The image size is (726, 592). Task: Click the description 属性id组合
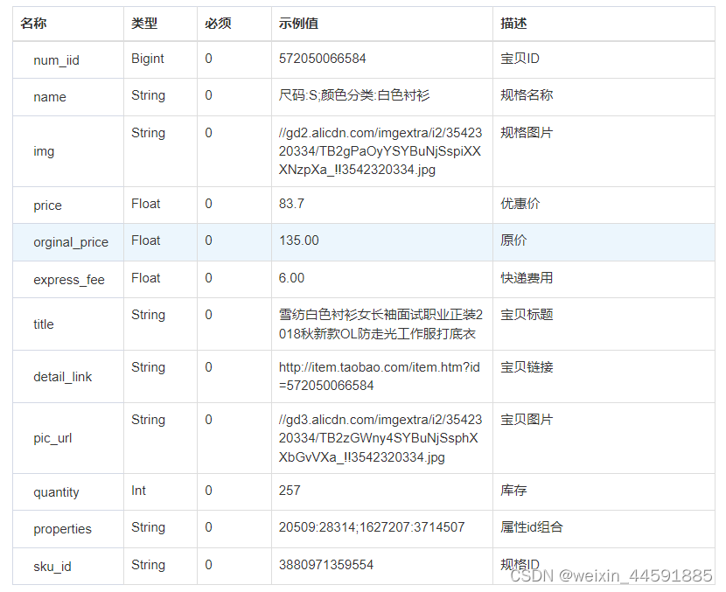click(532, 527)
